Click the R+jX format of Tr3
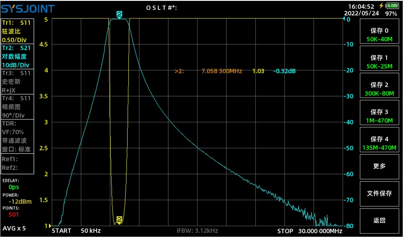Viewport: 403px width, 237px height. click(x=9, y=90)
